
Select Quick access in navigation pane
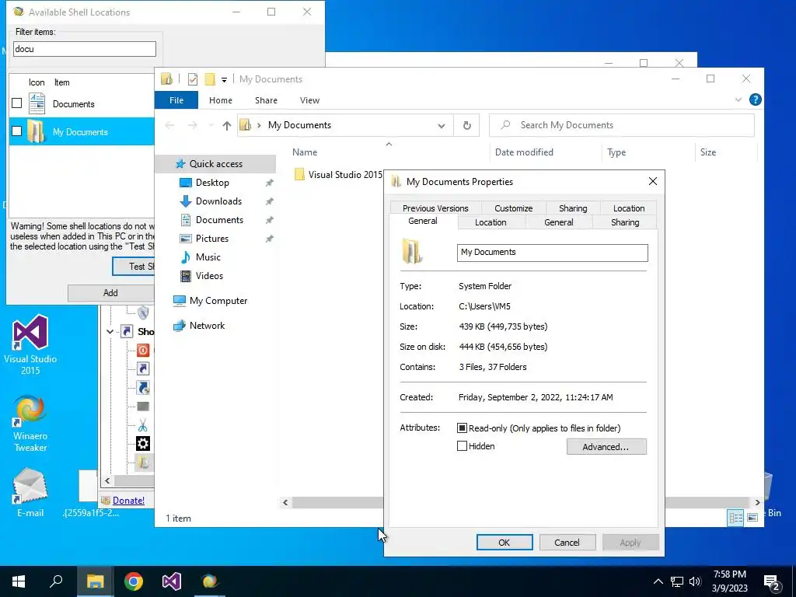[x=216, y=163]
